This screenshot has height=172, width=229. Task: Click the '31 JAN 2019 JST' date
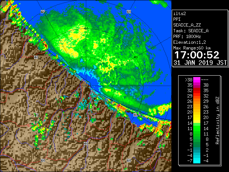tap(200, 63)
